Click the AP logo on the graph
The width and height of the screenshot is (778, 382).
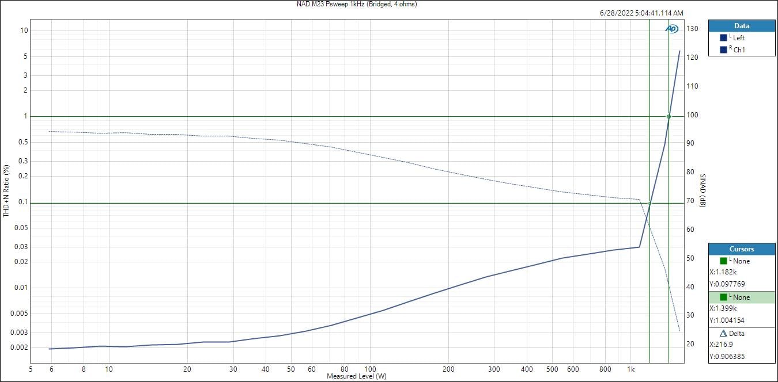point(671,29)
